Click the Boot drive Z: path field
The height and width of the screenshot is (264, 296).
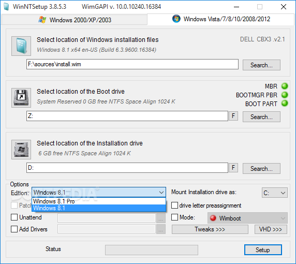click(127, 116)
